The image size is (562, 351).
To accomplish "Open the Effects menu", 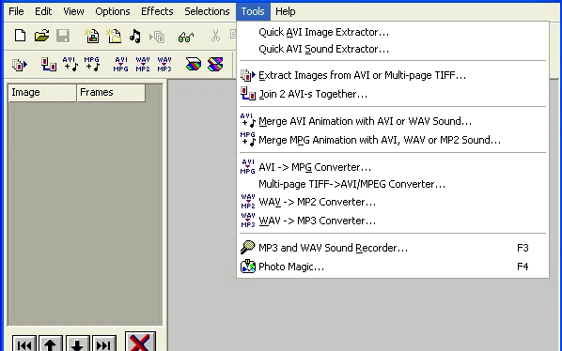I will [x=157, y=11].
